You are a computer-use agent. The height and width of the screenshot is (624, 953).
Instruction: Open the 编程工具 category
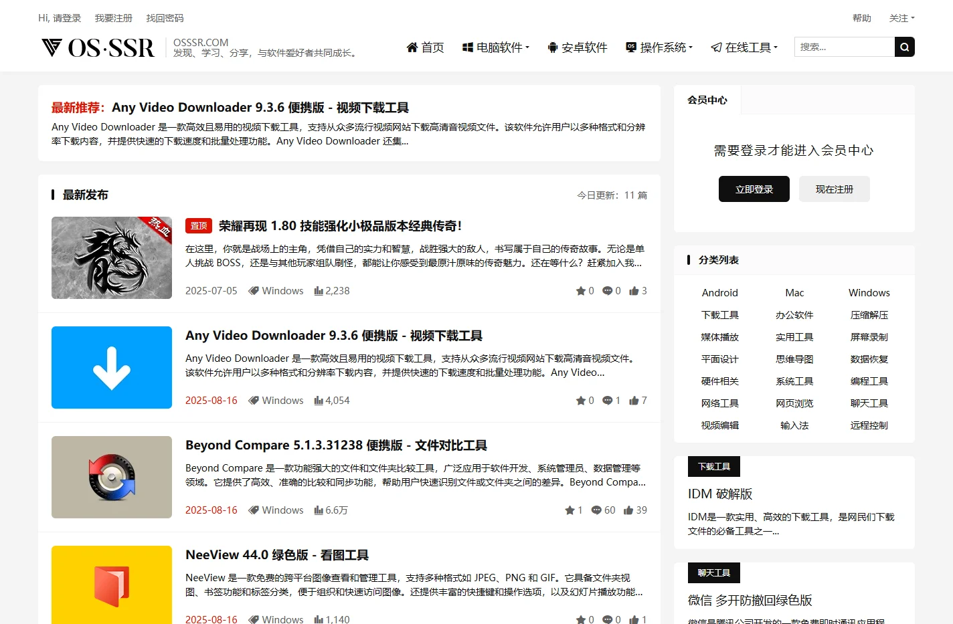pos(869,381)
